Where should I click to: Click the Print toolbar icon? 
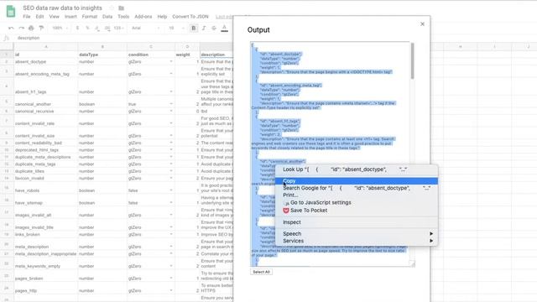click(31, 28)
